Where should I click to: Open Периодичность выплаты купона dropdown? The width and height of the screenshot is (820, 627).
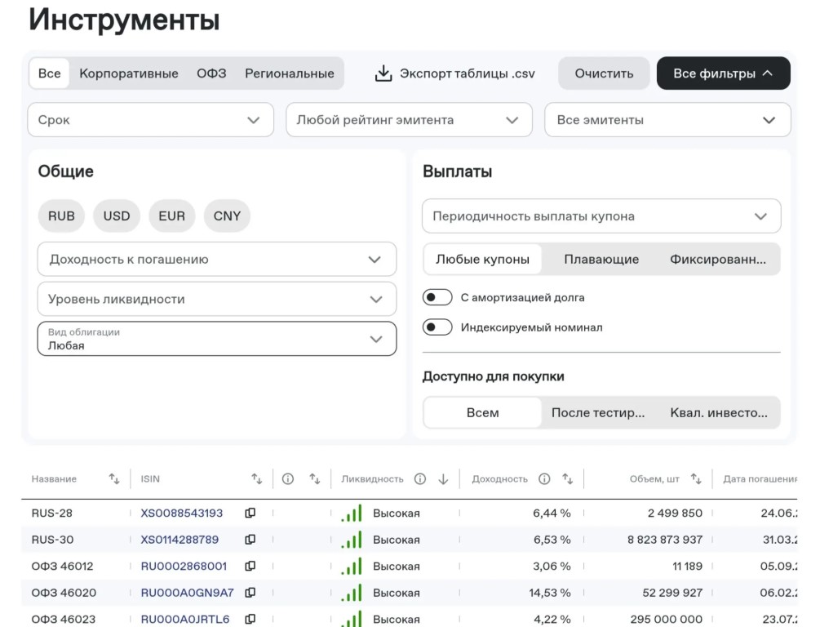[x=601, y=216]
